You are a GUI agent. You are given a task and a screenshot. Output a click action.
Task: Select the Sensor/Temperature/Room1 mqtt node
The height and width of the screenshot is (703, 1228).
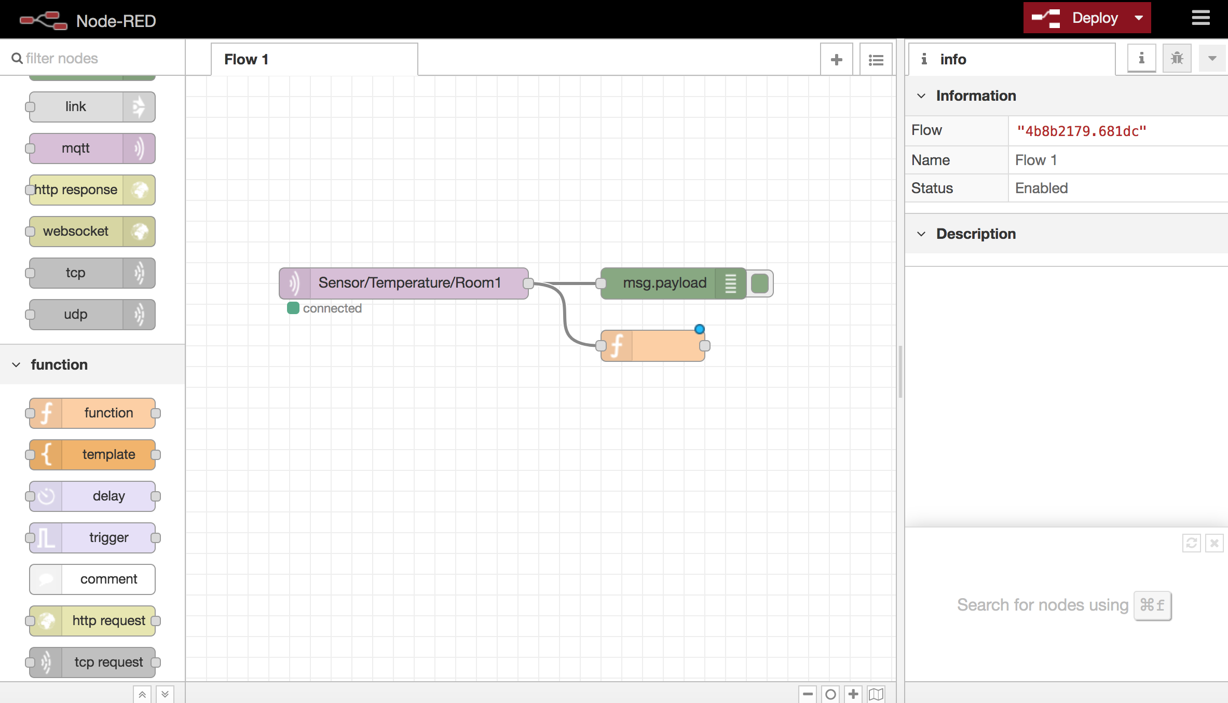(x=404, y=283)
